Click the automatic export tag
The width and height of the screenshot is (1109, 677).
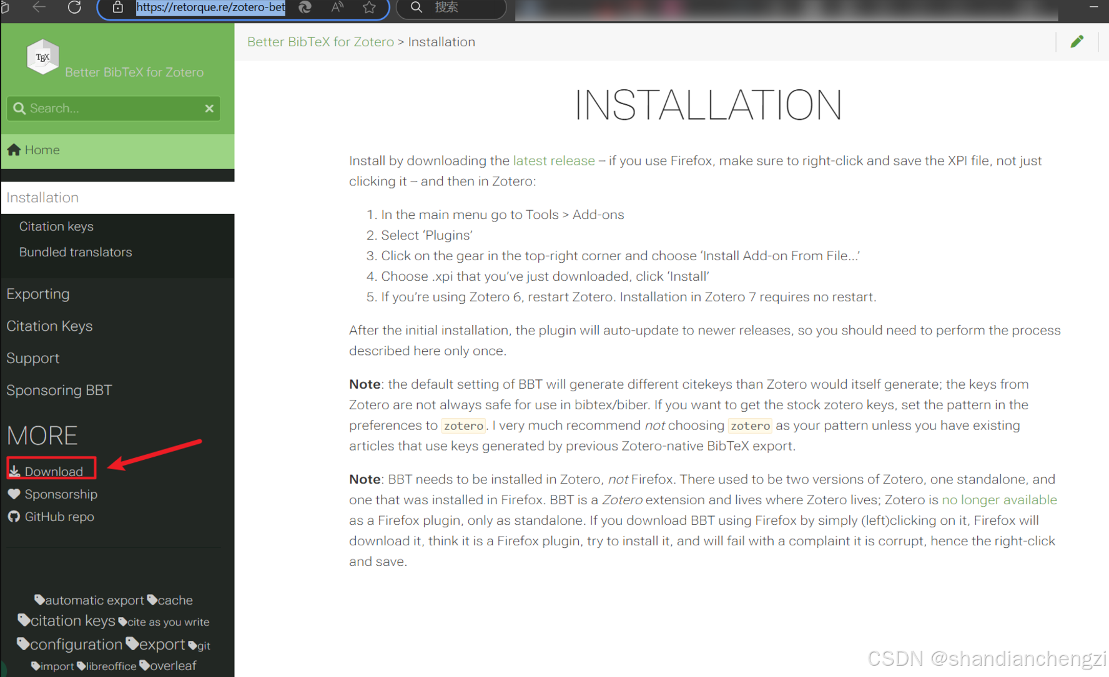(89, 600)
